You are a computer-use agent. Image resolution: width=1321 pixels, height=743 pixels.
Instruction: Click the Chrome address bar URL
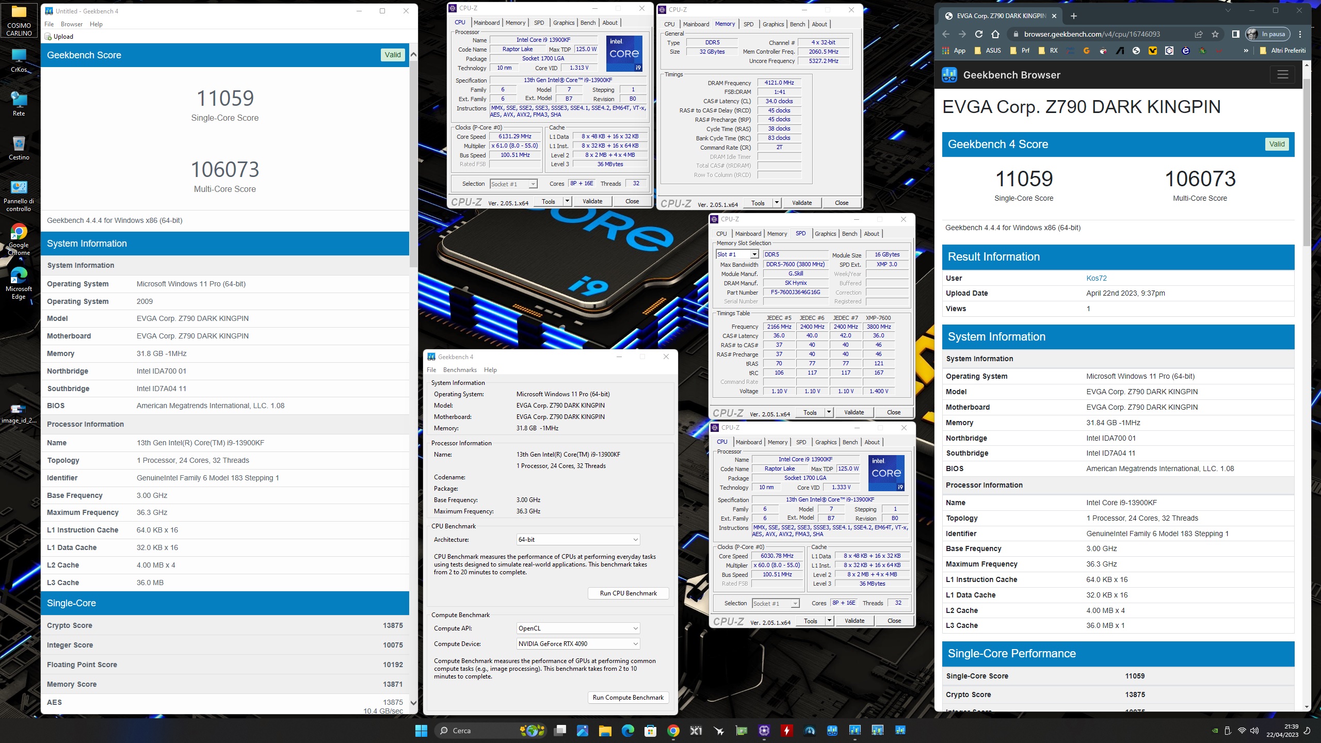pyautogui.click(x=1092, y=34)
